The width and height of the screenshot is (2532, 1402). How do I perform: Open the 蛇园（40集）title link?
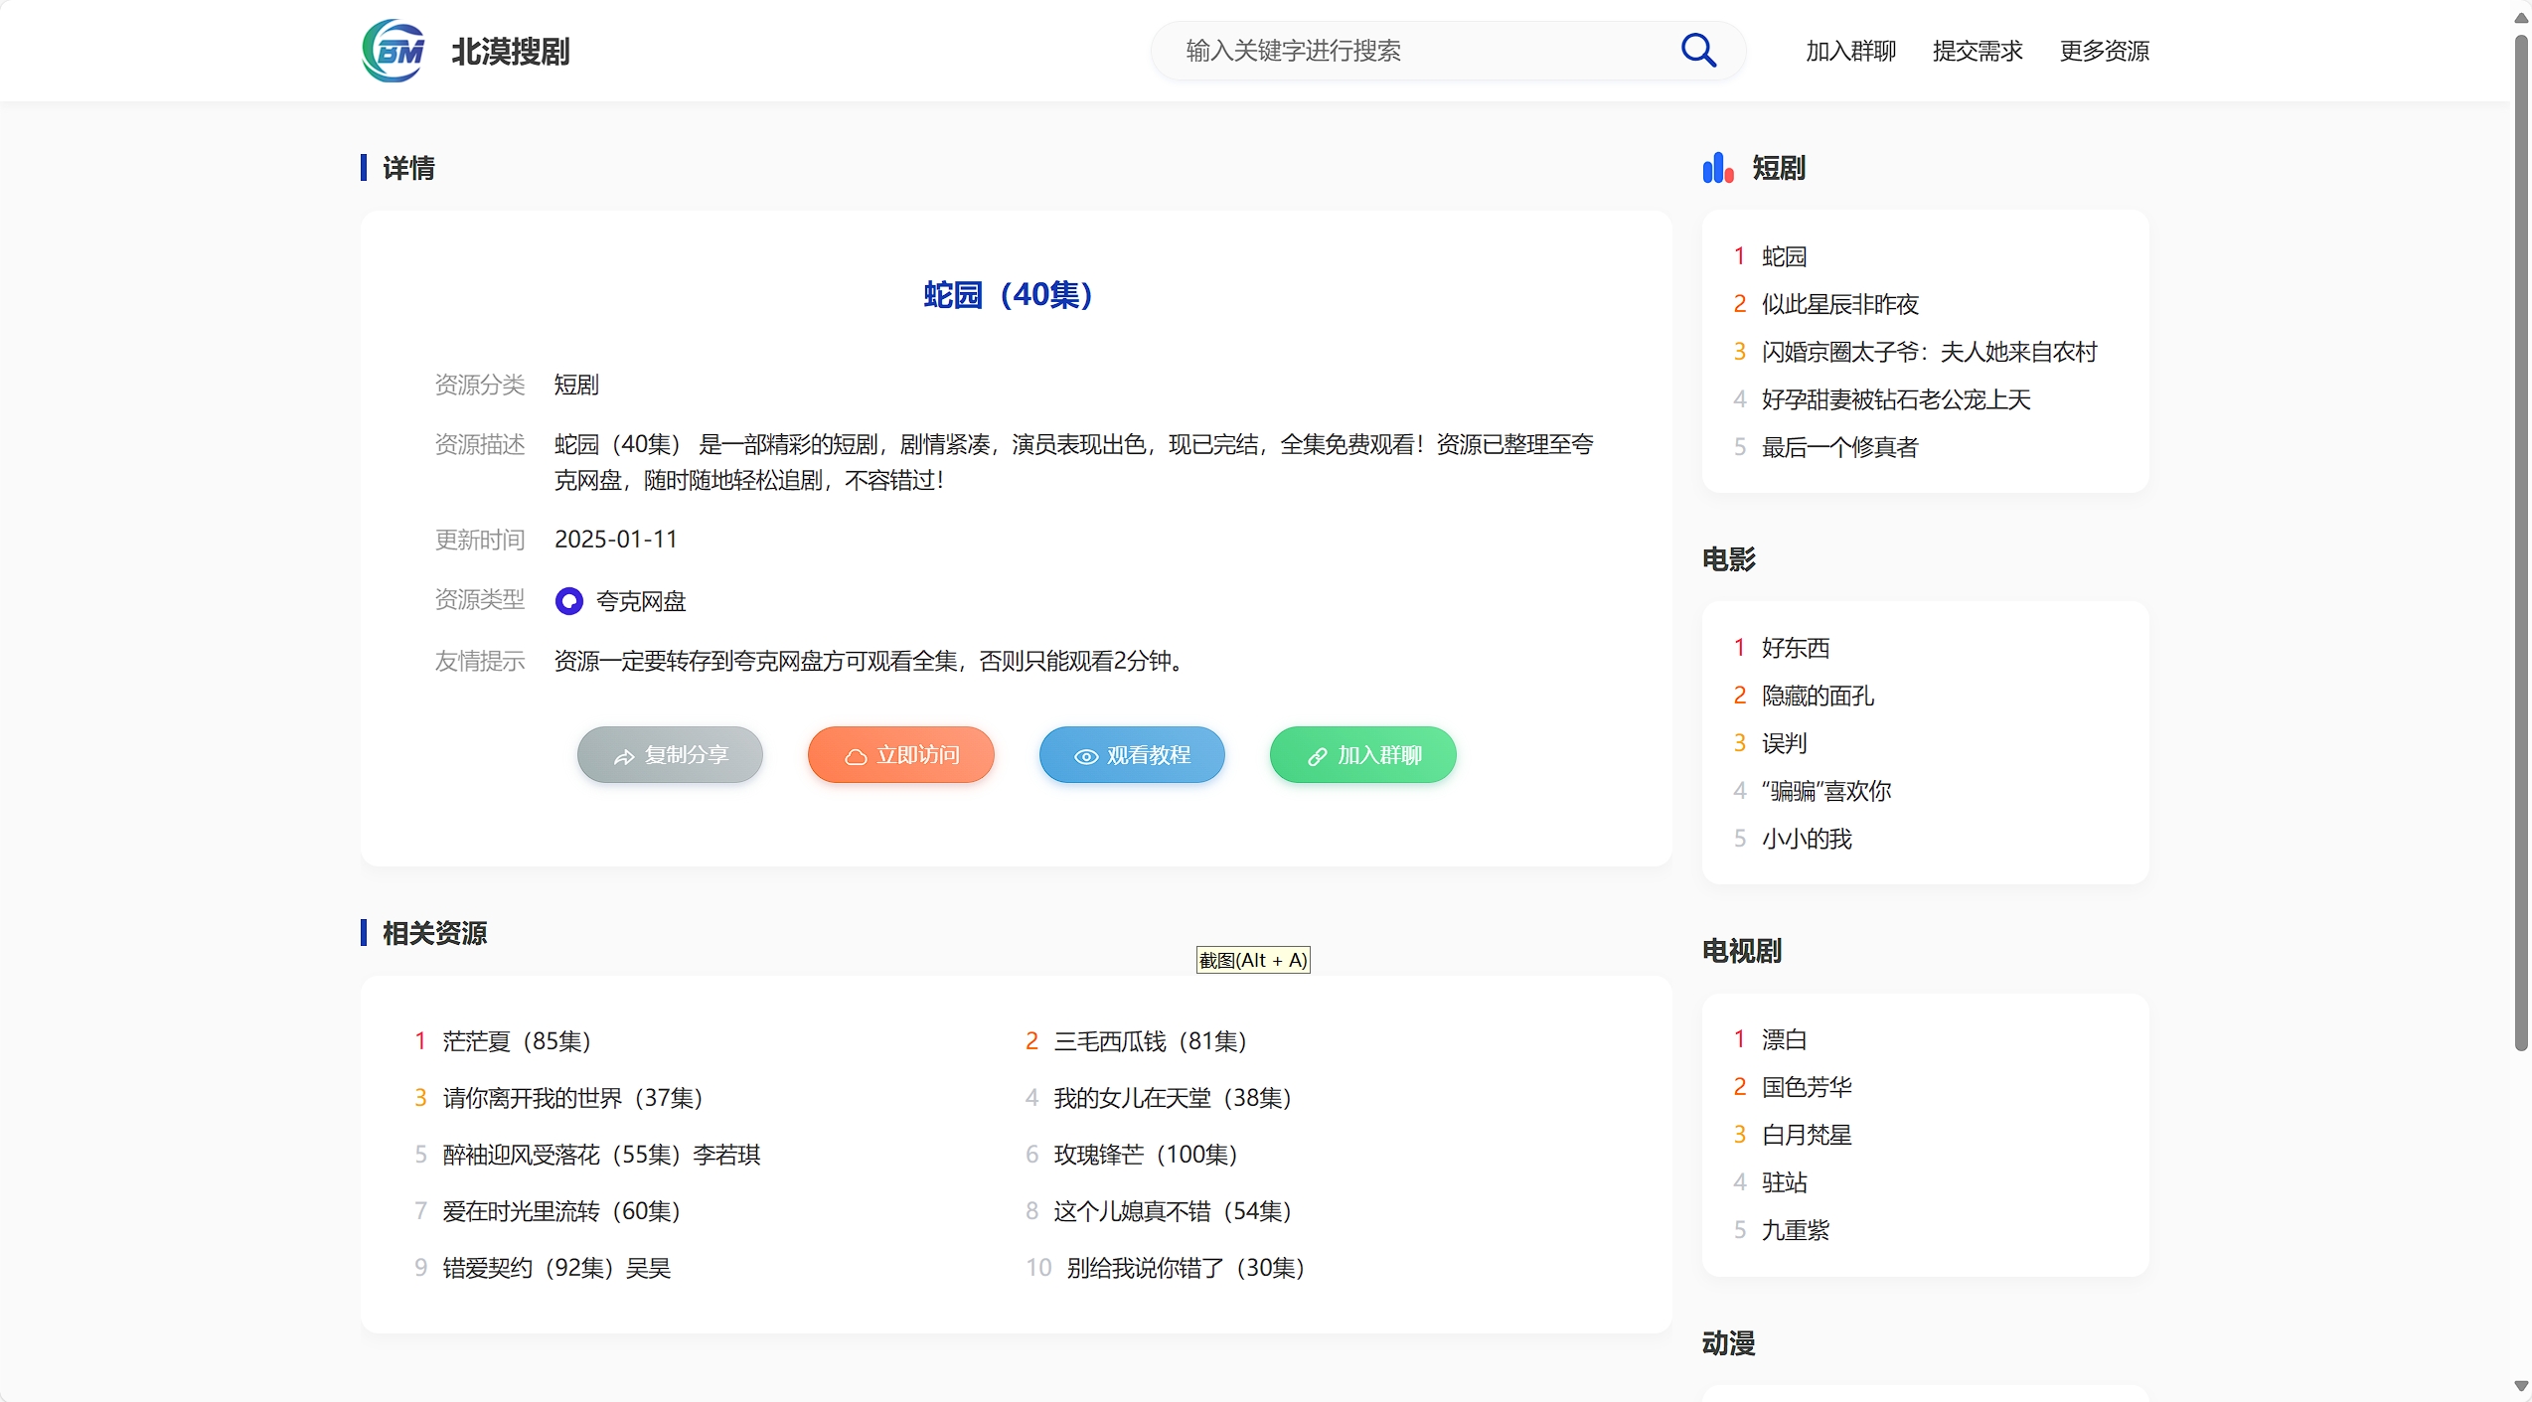1009,295
